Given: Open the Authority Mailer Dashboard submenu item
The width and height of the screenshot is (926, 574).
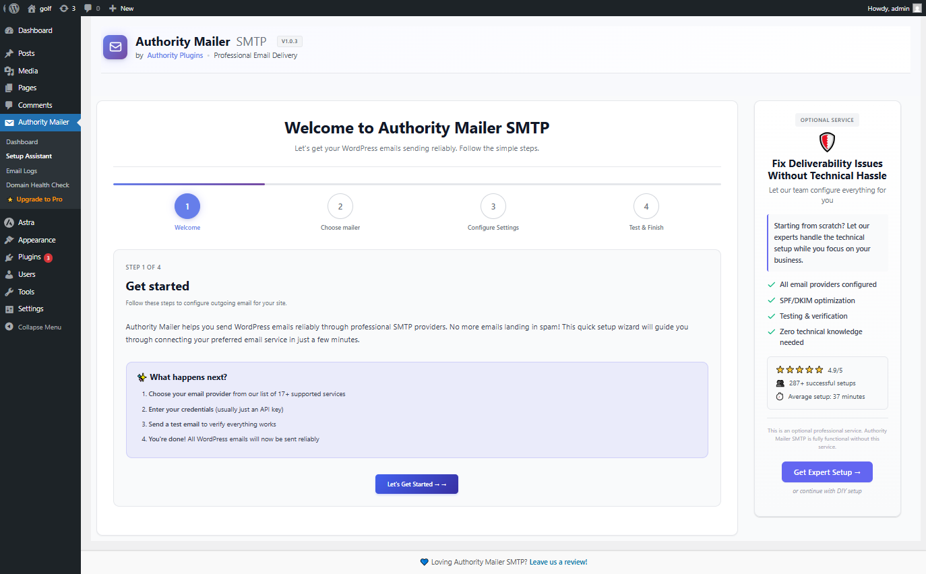Looking at the screenshot, I should click(x=22, y=142).
